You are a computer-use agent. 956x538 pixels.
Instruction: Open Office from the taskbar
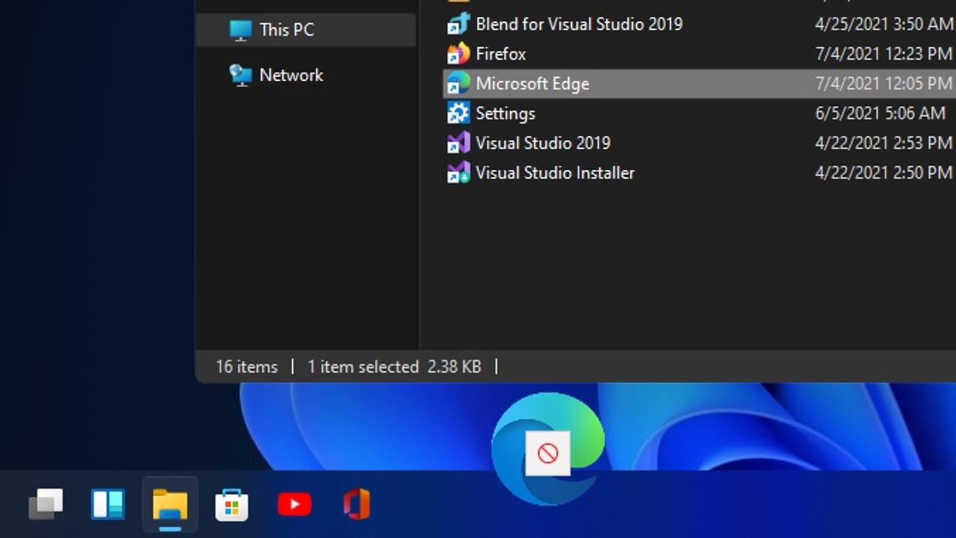pyautogui.click(x=357, y=505)
